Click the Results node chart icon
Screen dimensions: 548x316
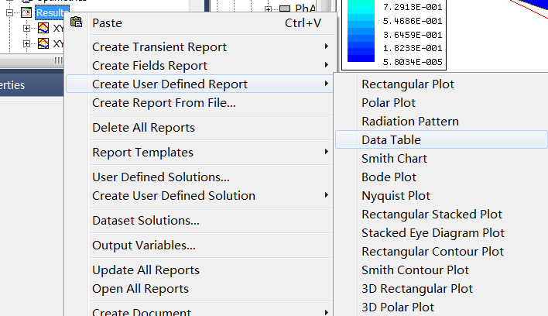pos(26,13)
